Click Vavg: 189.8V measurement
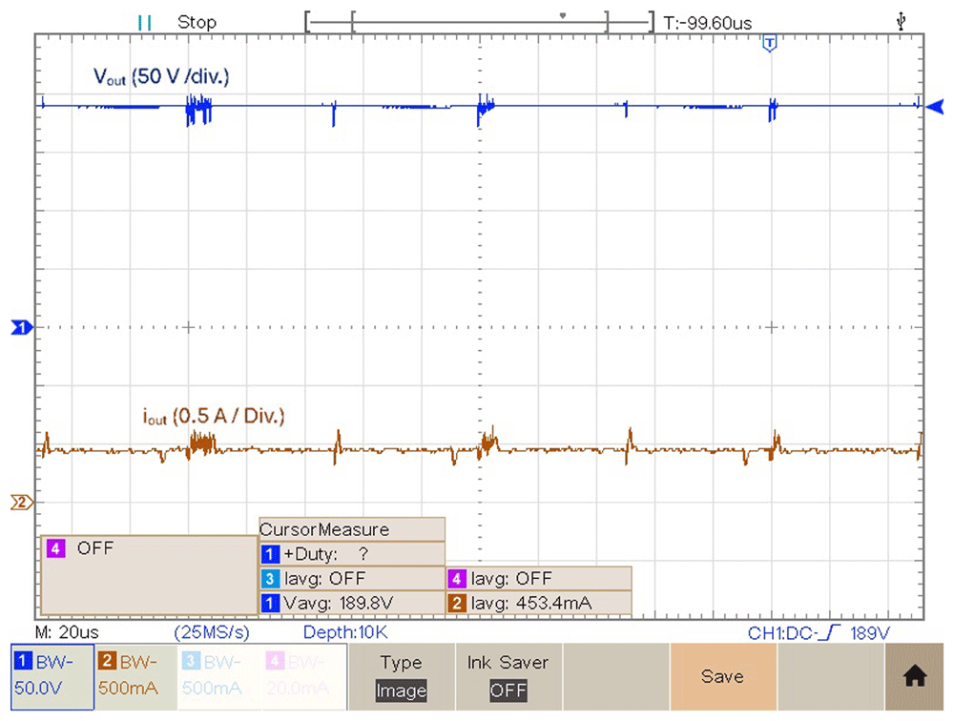 click(x=352, y=603)
